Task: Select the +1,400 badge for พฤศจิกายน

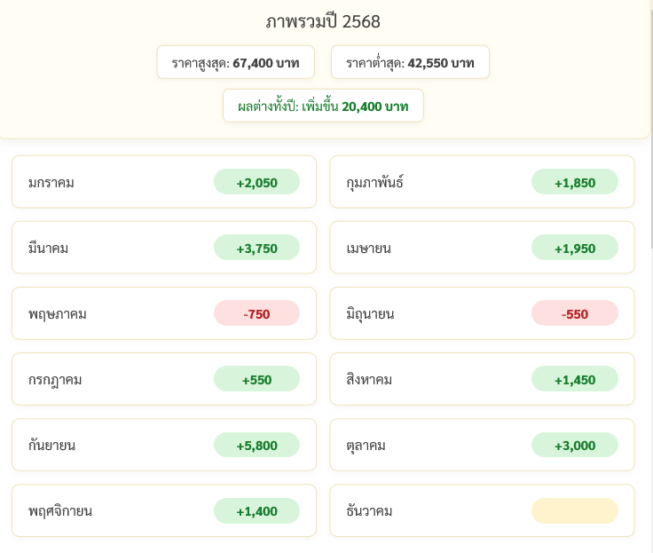Action: pyautogui.click(x=256, y=510)
